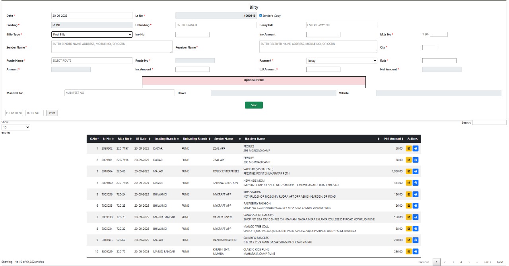Screen dimensions: 509x266
Task: Expand the Payment dropdown showing Topay
Action: click(342, 61)
